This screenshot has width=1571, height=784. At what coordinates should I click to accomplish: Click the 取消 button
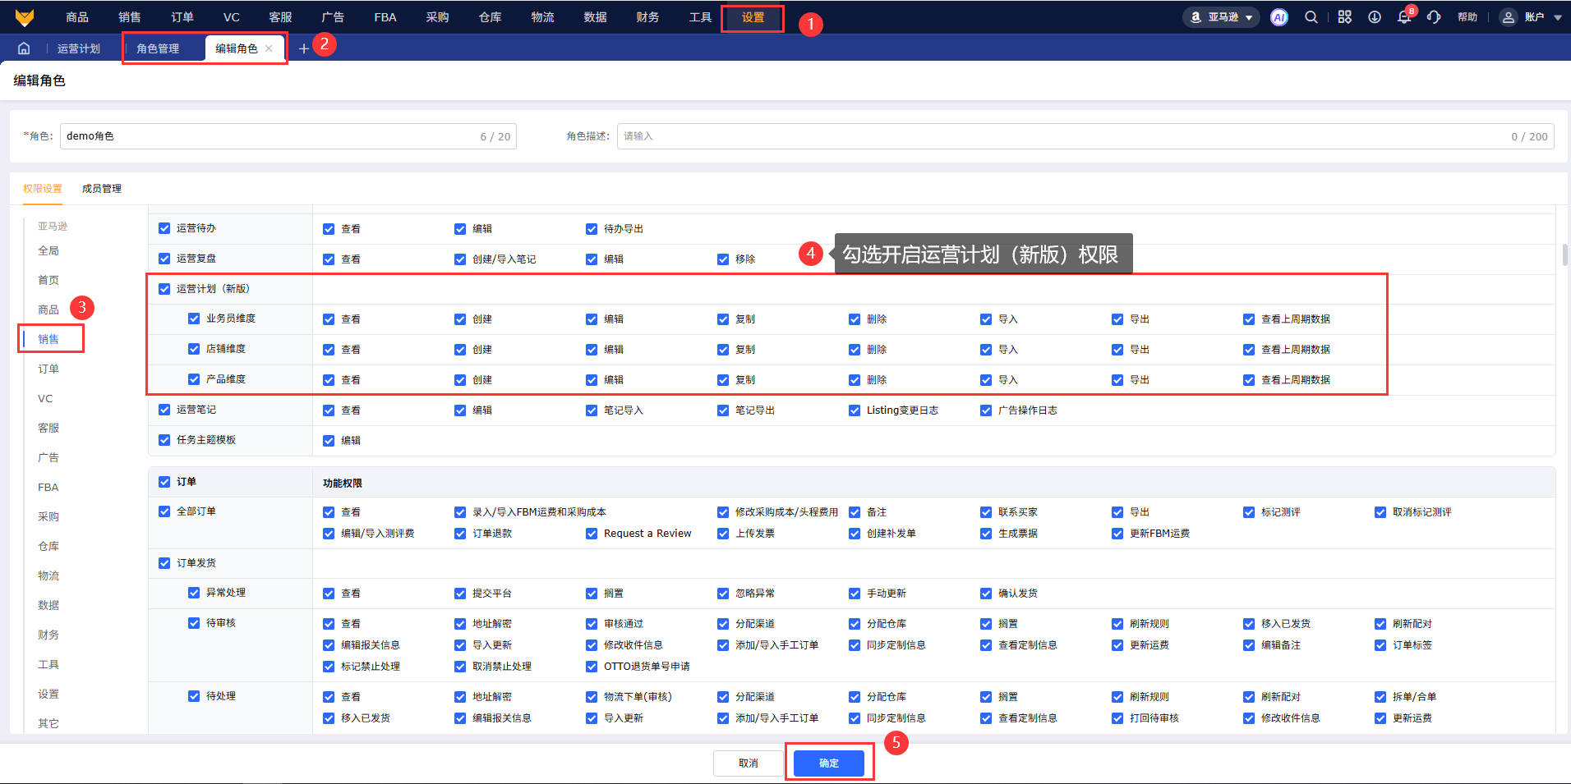(x=748, y=763)
